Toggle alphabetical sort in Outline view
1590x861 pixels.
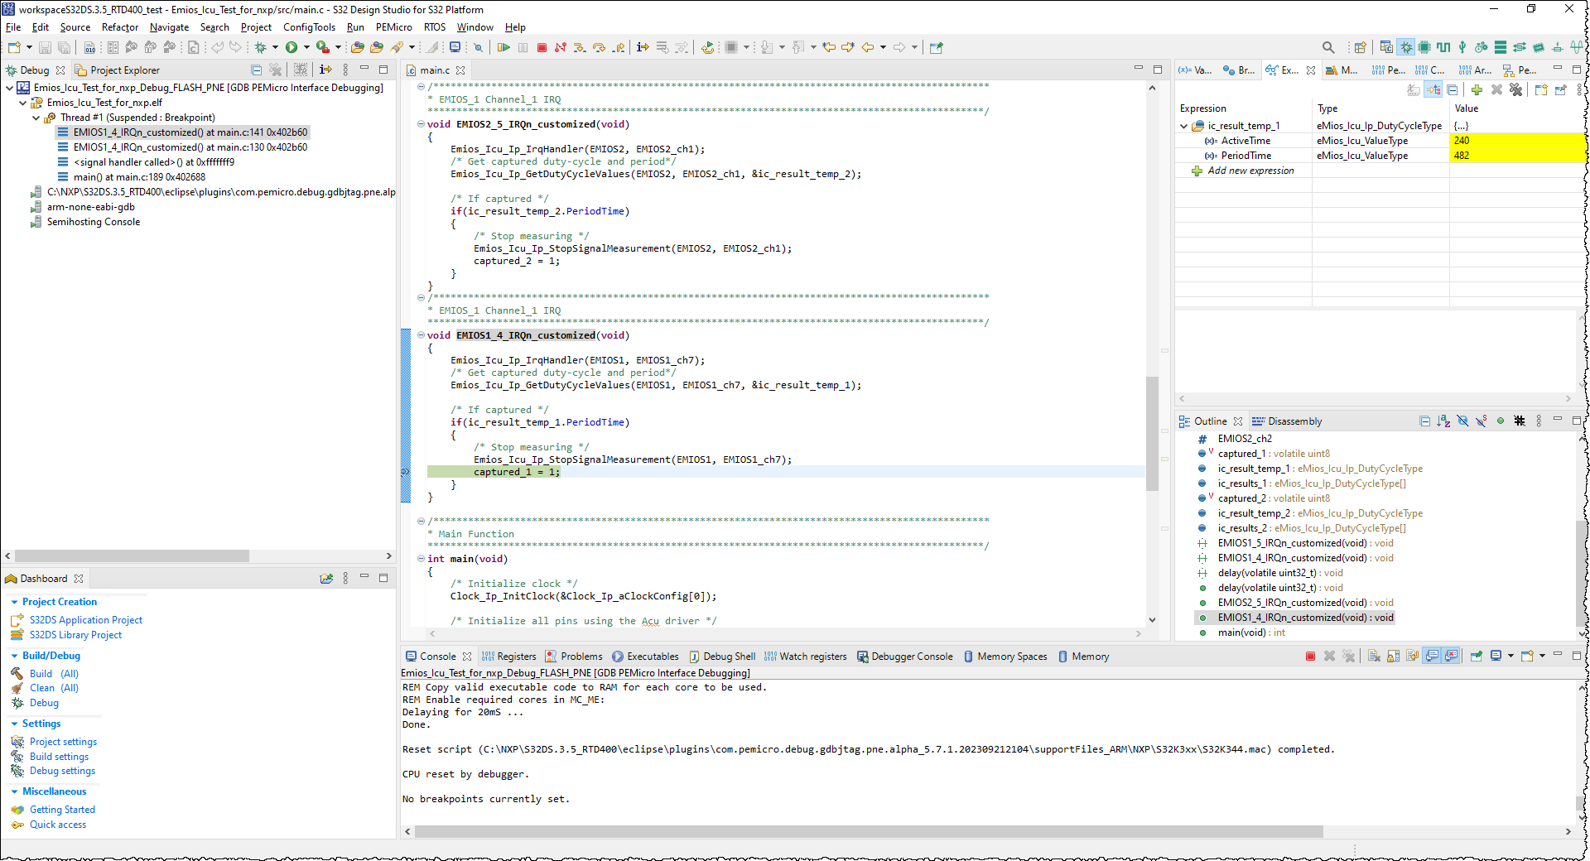(x=1443, y=421)
